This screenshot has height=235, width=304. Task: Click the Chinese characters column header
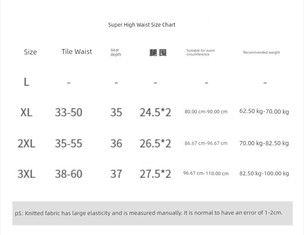[x=158, y=52]
